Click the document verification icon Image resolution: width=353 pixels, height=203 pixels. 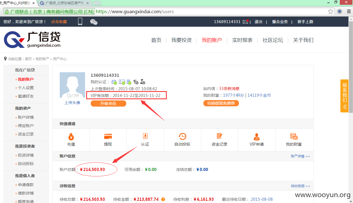129,82
